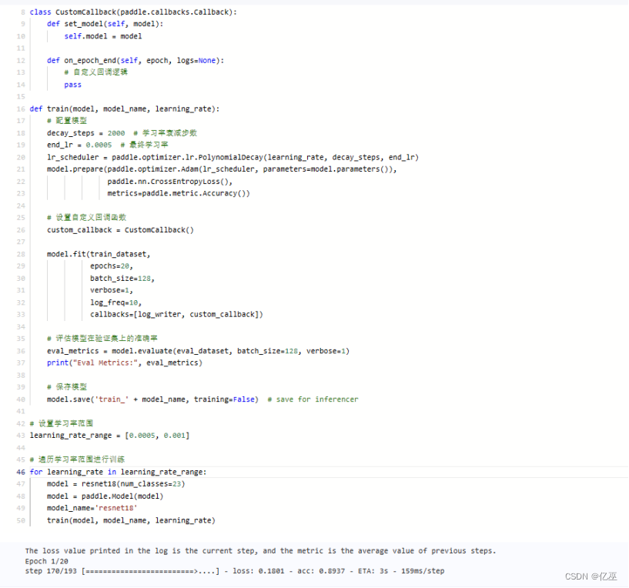The height and width of the screenshot is (588, 629).
Task: Click the decay_steps value 2000
Action: 115,133
